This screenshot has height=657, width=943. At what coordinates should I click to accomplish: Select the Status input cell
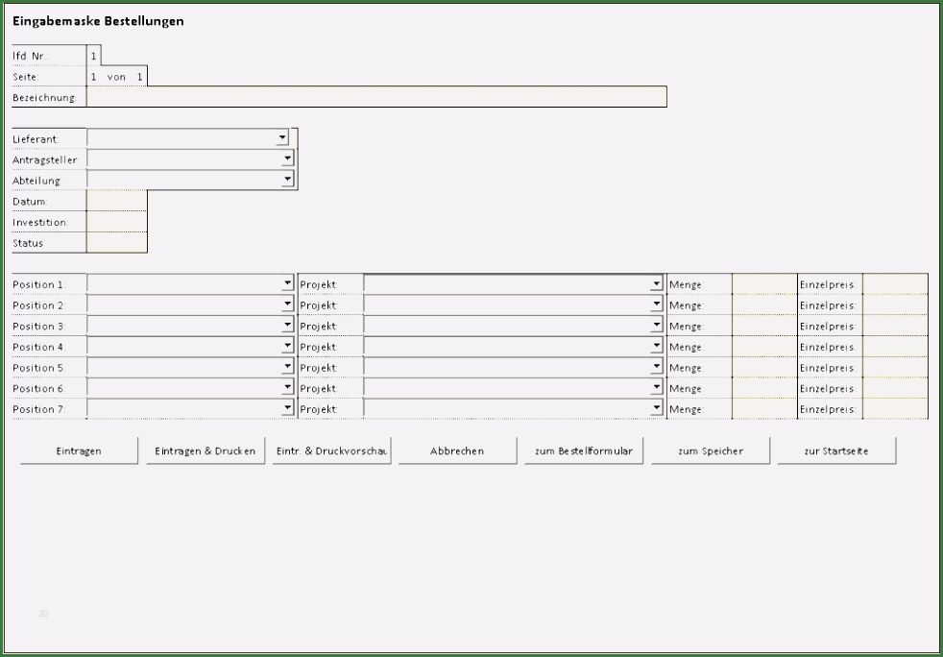(116, 243)
